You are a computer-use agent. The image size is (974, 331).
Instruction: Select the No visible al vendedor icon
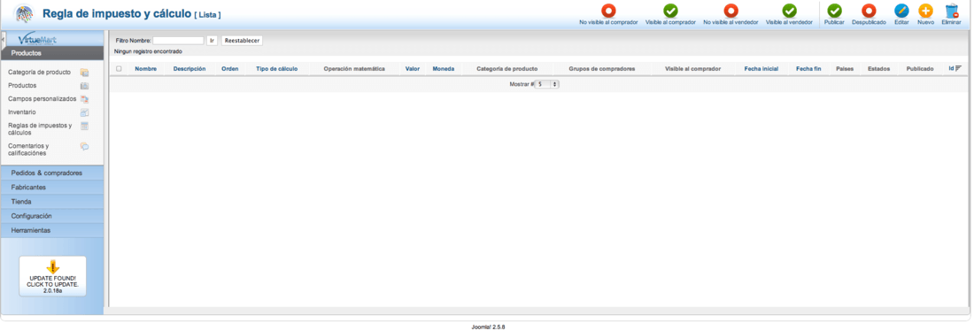[x=730, y=11]
